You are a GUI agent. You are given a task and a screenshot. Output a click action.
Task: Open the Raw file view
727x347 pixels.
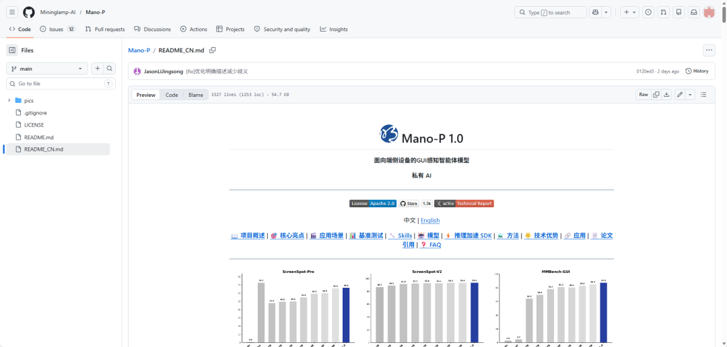pyautogui.click(x=644, y=95)
